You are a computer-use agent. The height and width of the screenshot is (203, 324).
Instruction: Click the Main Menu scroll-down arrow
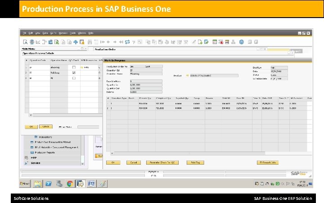click(82, 164)
